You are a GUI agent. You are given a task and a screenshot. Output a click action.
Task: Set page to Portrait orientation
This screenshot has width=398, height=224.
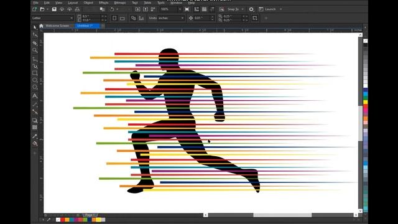coord(114,18)
